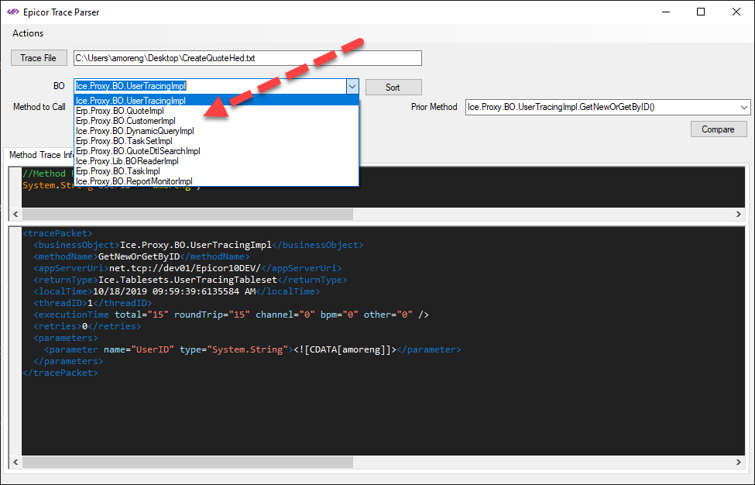The height and width of the screenshot is (485, 755).
Task: Close the Epicor Trace Parser window
Action: (736, 12)
